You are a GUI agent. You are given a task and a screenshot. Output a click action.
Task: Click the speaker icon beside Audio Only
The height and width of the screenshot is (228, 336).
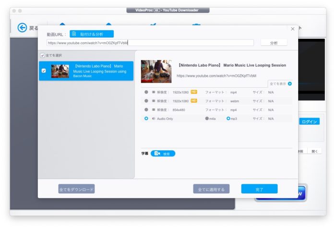click(x=154, y=119)
